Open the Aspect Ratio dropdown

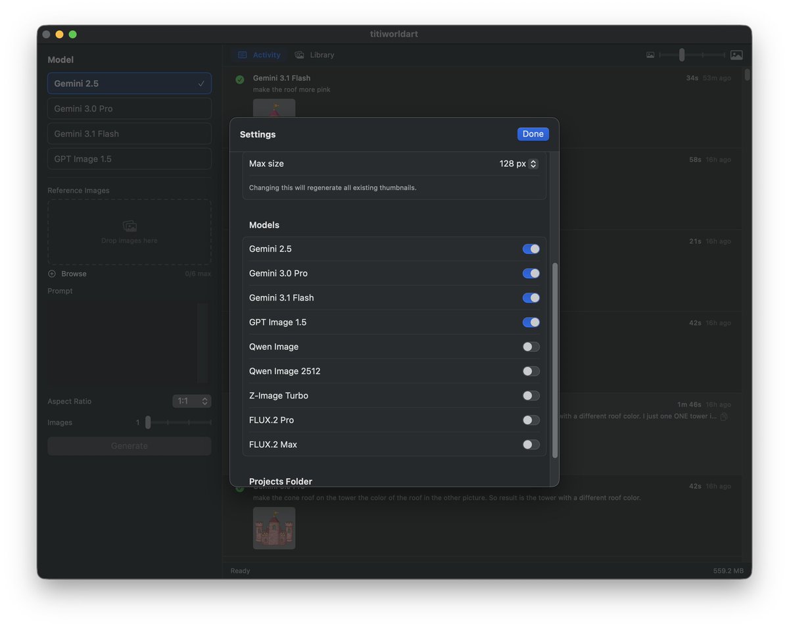191,401
